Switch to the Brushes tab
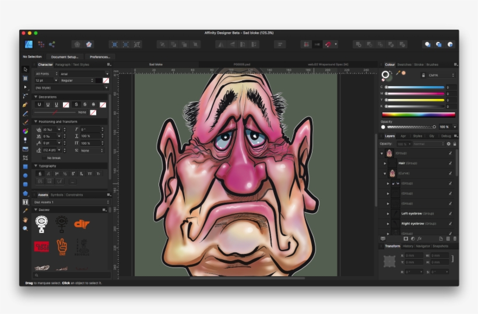478x314 pixels. tap(433, 65)
